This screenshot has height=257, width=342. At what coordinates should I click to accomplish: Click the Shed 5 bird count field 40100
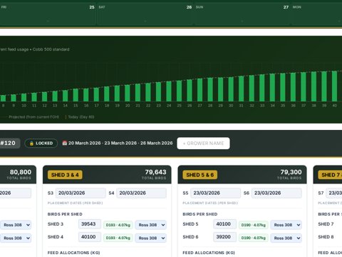click(x=224, y=224)
